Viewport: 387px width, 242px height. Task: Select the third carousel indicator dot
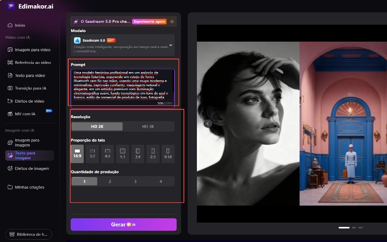360,227
